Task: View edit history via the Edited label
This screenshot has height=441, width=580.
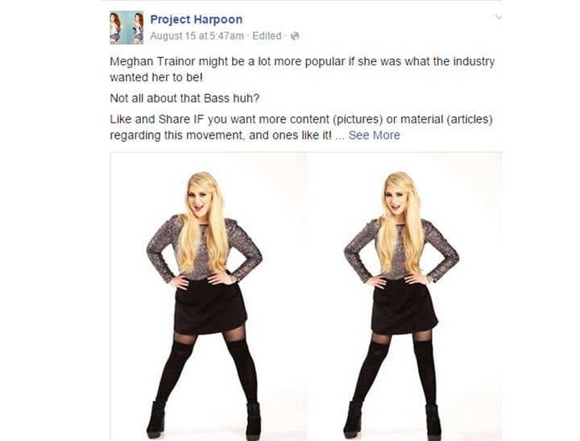Action: coord(267,36)
